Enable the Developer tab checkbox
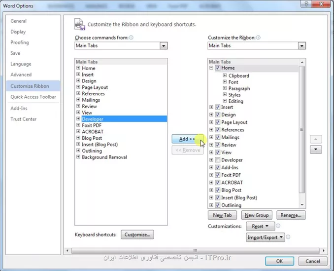334x271 pixels. click(217, 160)
